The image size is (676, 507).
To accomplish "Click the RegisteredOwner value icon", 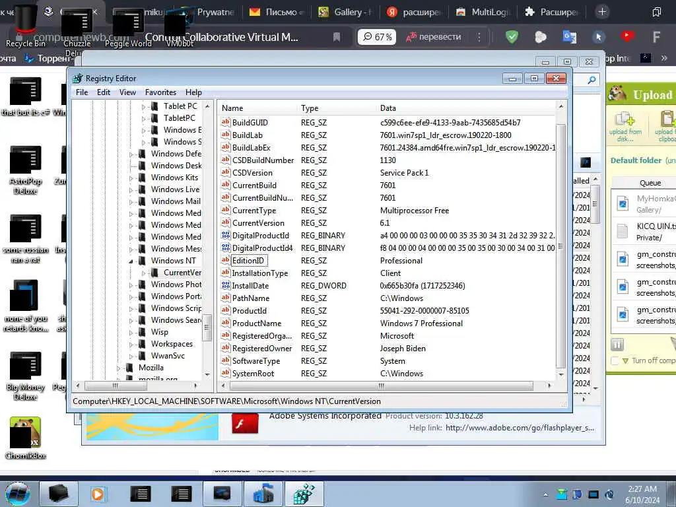I will pos(226,349).
